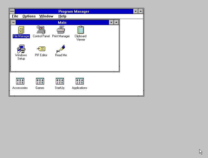Click the Main window title bar
Screen dimensions: 208x158
pyautogui.click(x=62, y=22)
